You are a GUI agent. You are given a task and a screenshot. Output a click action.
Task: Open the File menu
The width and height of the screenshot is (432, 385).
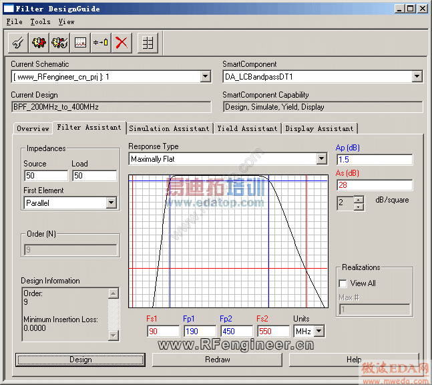[14, 21]
